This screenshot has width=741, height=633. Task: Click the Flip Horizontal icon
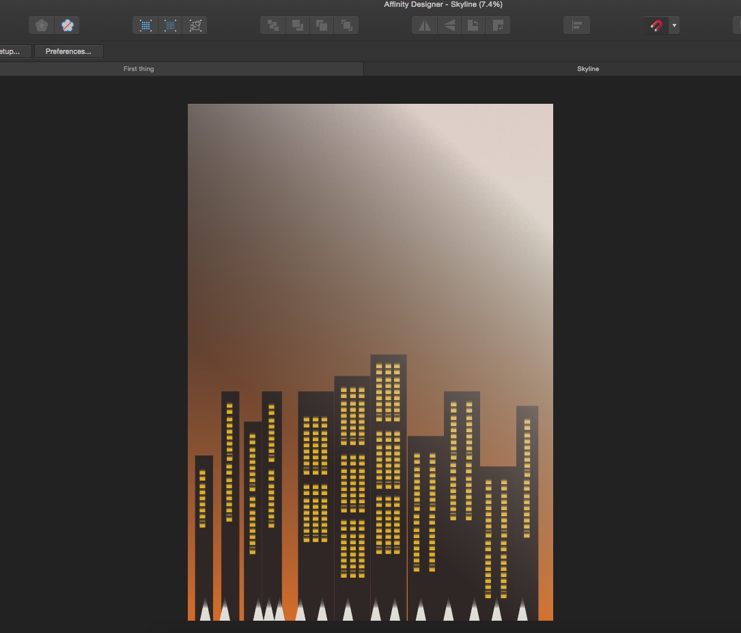(425, 26)
